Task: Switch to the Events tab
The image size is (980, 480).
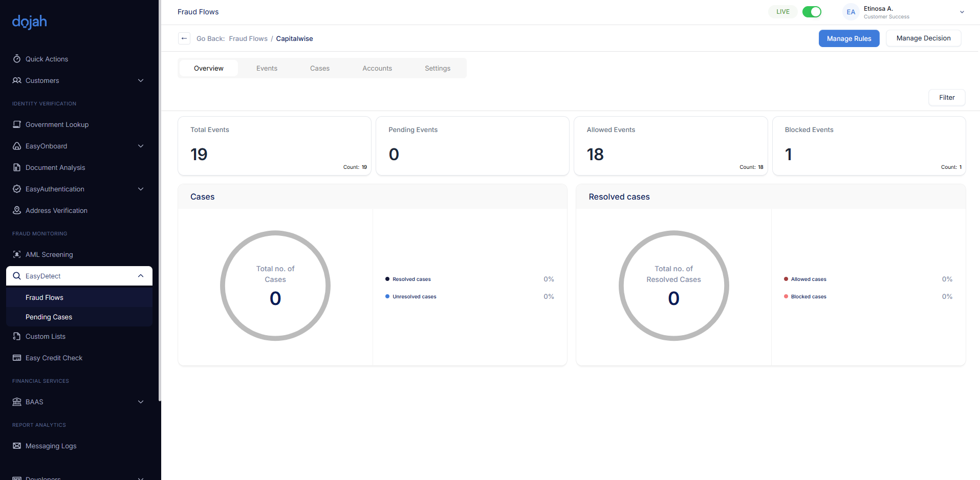Action: 267,68
